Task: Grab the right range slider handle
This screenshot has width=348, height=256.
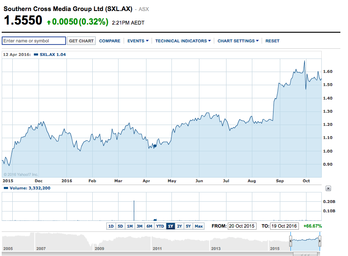Action: (x=320, y=241)
